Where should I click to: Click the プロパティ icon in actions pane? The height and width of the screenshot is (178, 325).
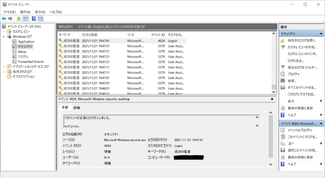pos(283,74)
